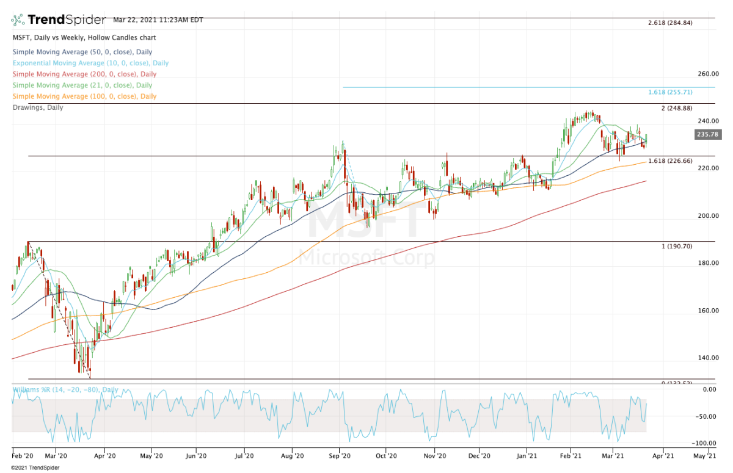The image size is (733, 473).
Task: Select the blue 1.618 (255.71) Fibonacci label
Action: click(670, 92)
